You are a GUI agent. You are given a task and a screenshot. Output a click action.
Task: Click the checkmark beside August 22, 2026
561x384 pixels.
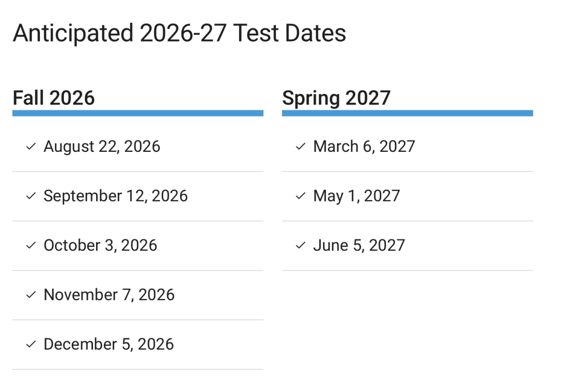(x=31, y=147)
